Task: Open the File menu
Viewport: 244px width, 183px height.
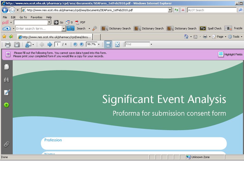Action: point(5,17)
